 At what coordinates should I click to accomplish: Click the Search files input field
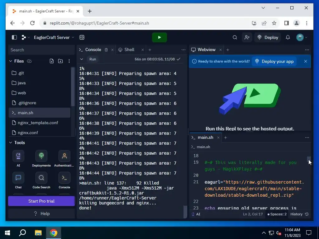pyautogui.click(x=41, y=50)
